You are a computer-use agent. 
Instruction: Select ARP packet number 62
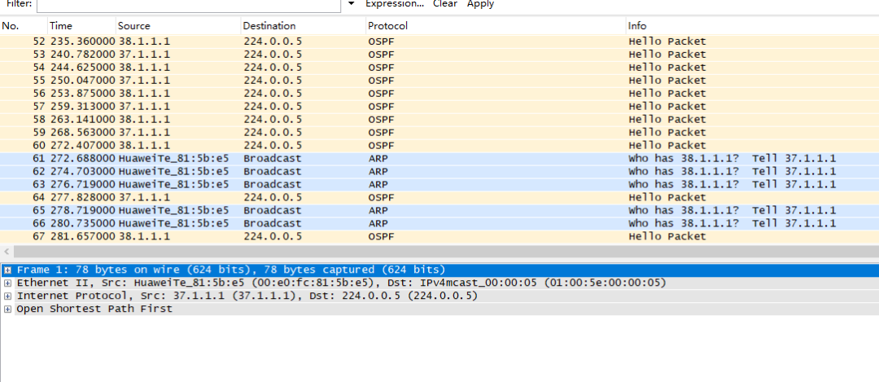439,171
